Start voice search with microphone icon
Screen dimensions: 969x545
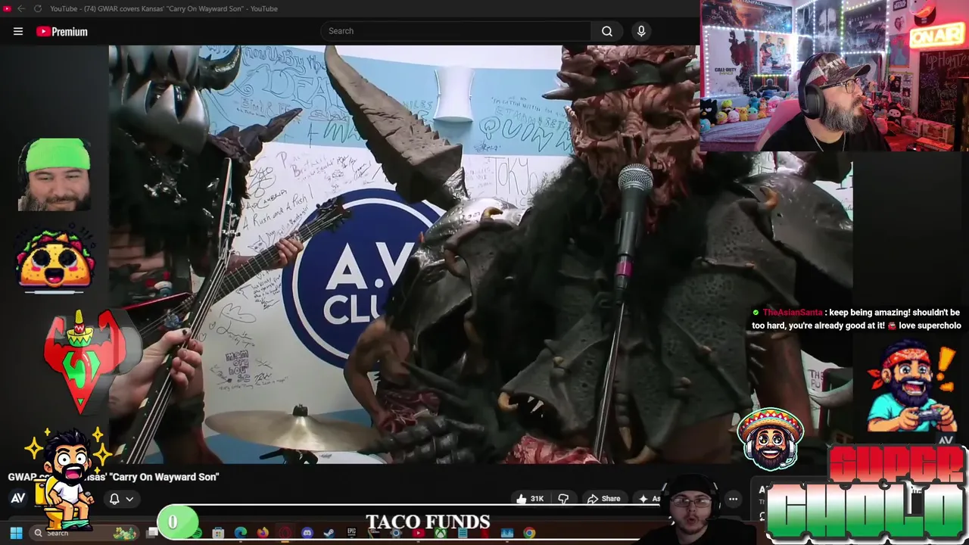click(641, 31)
